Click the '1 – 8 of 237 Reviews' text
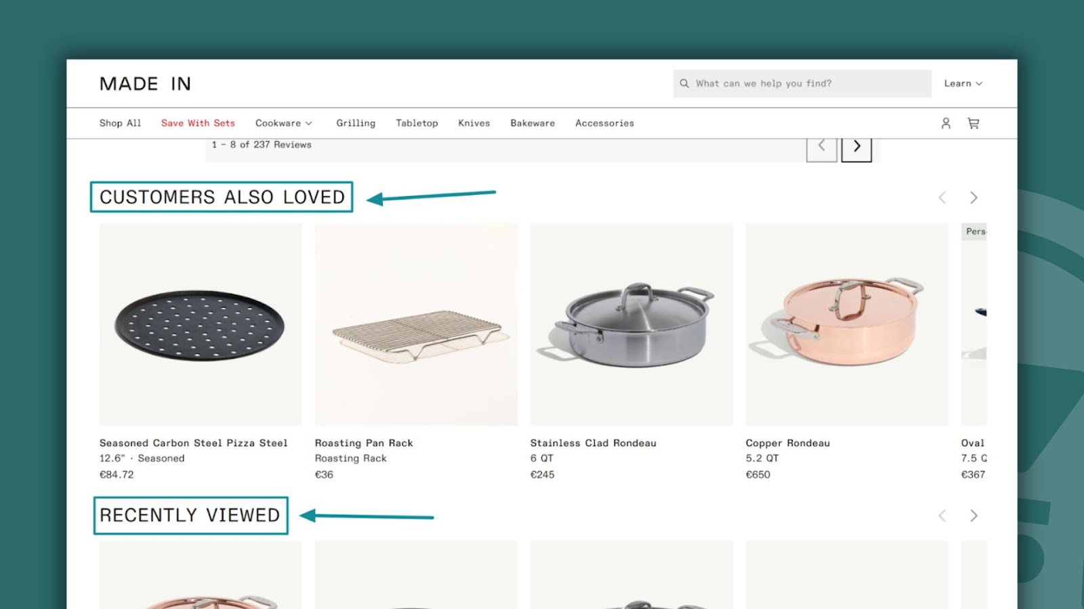The width and height of the screenshot is (1084, 609). point(262,145)
